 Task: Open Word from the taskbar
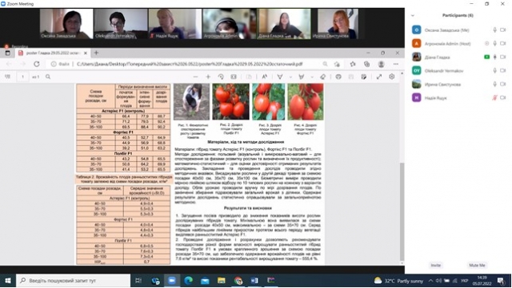254,281
